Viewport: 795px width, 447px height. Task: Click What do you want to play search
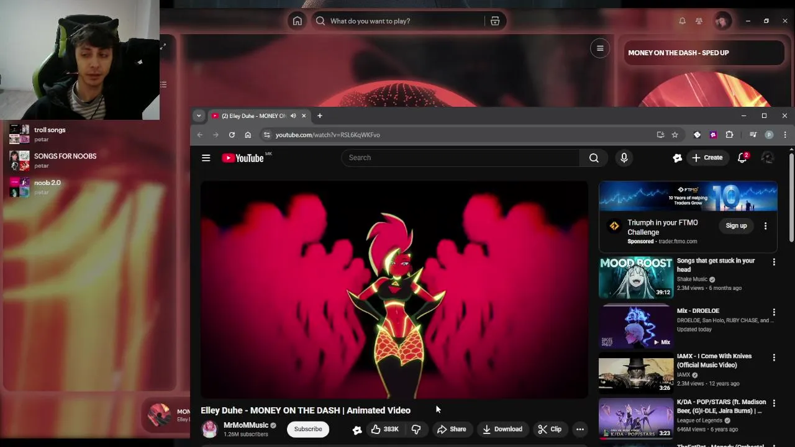397,21
